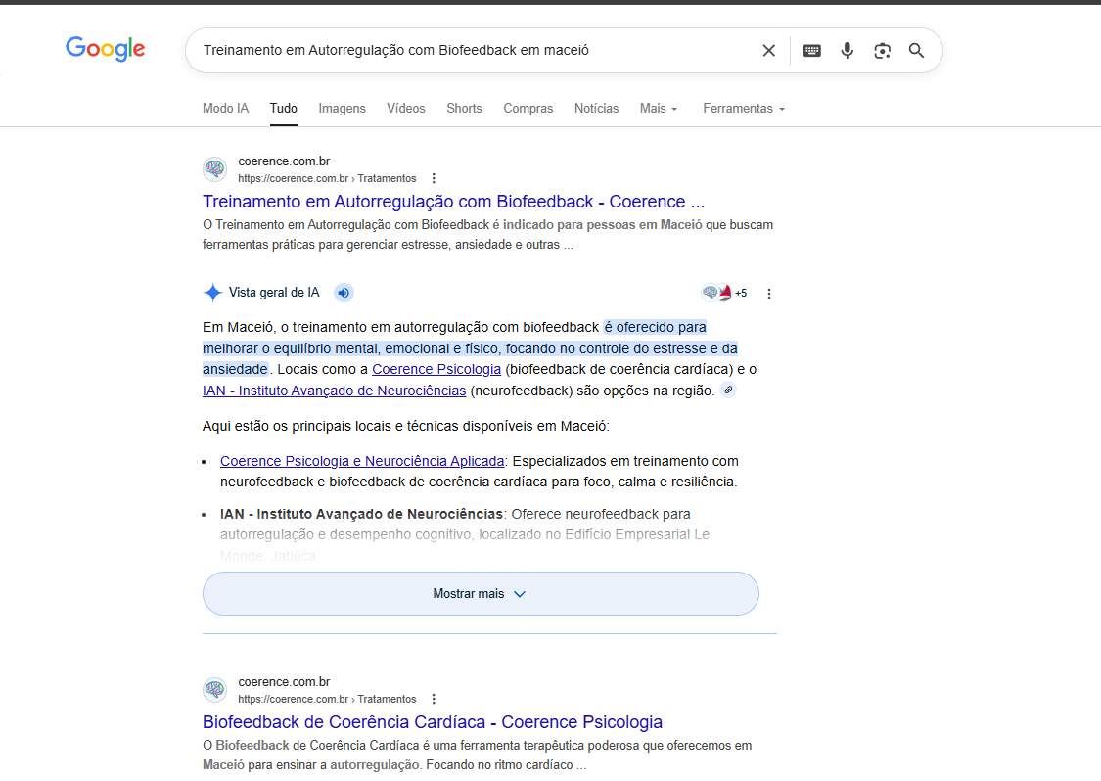Follow the Coerence Psicologia inline link
1101x781 pixels.
click(436, 369)
